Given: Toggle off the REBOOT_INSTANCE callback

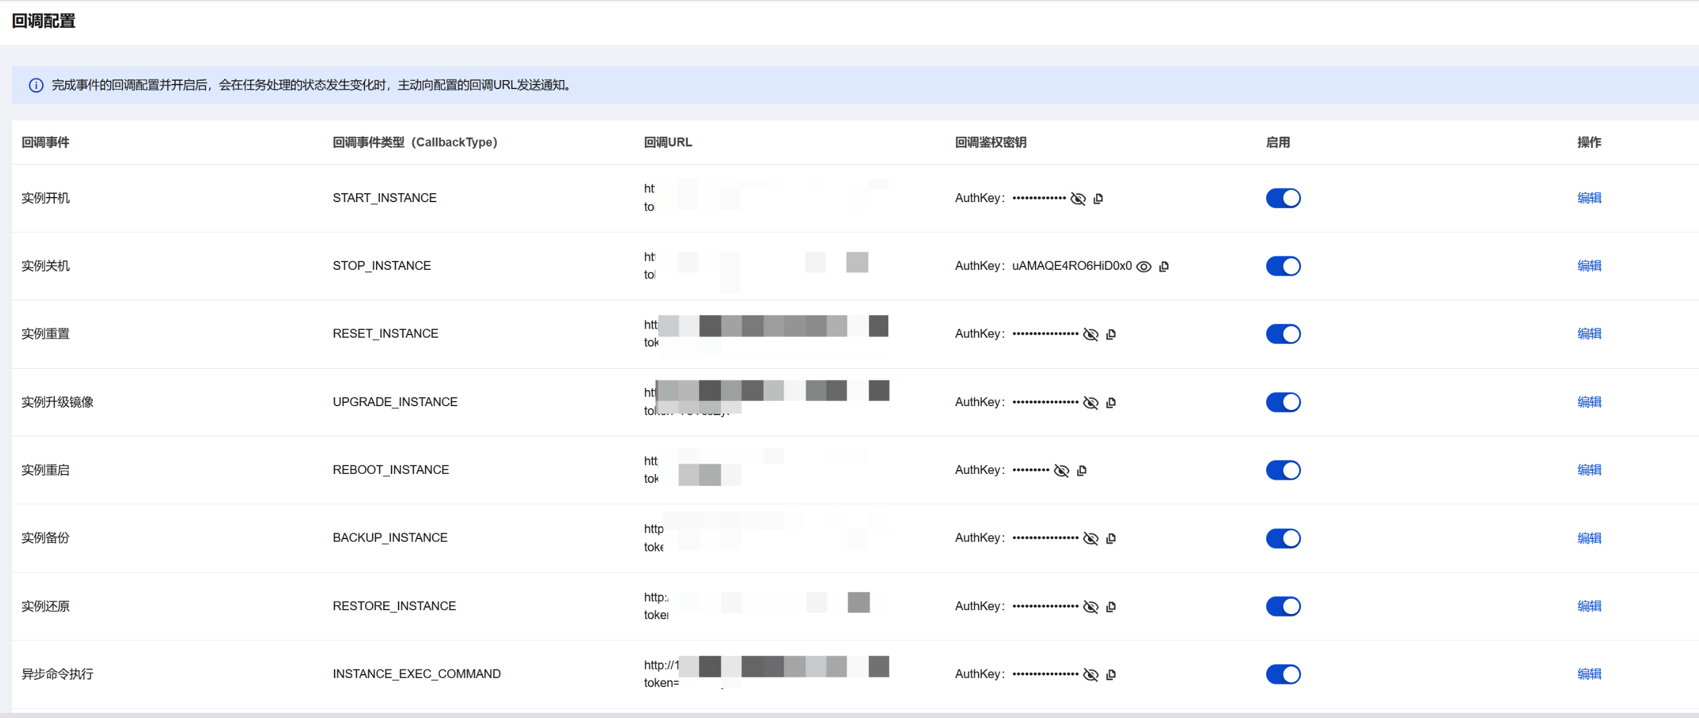Looking at the screenshot, I should click(x=1283, y=470).
